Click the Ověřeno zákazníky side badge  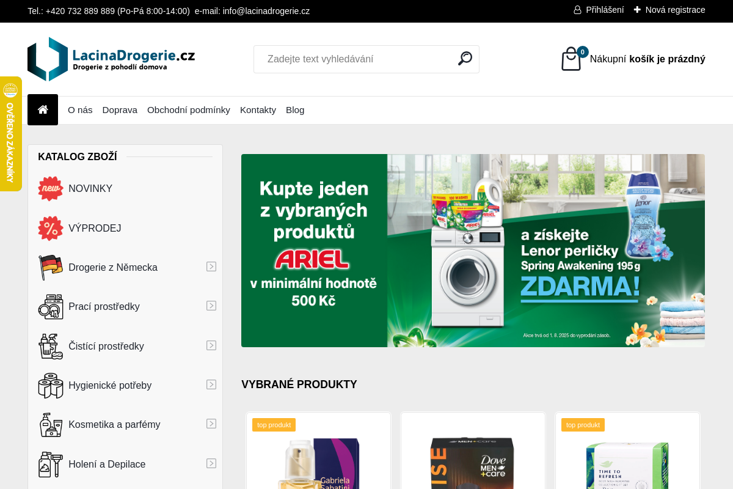(x=11, y=133)
